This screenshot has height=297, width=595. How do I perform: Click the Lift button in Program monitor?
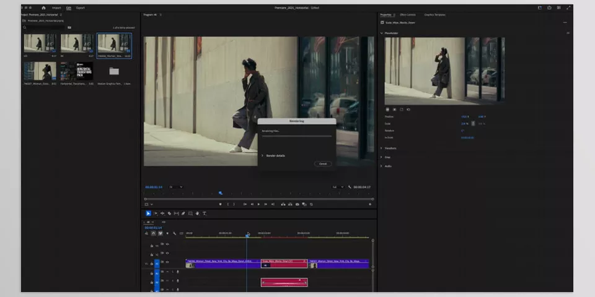(283, 204)
